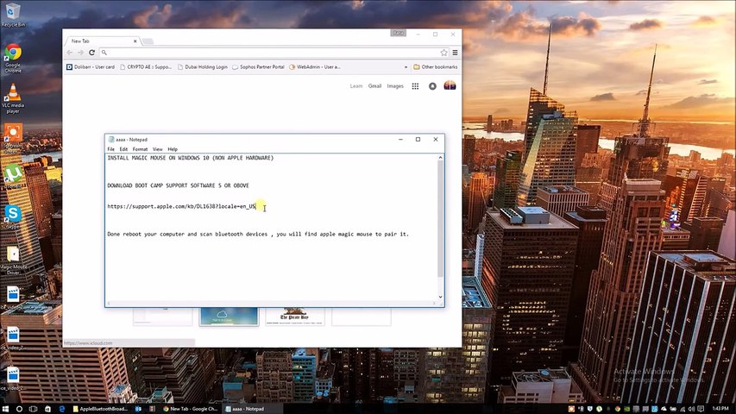736x414 pixels.
Task: Open the orange screen recorder desktop icon
Action: pos(13,138)
